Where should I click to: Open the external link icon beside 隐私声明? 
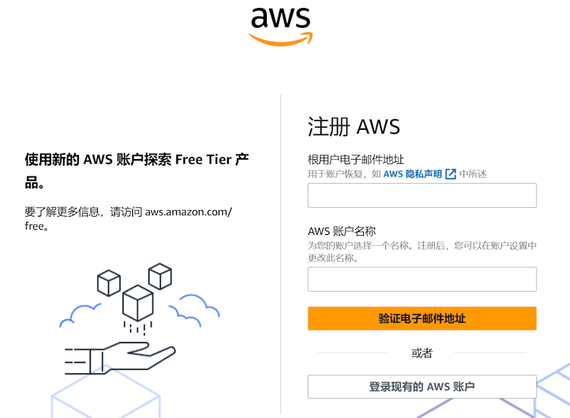[x=450, y=174]
